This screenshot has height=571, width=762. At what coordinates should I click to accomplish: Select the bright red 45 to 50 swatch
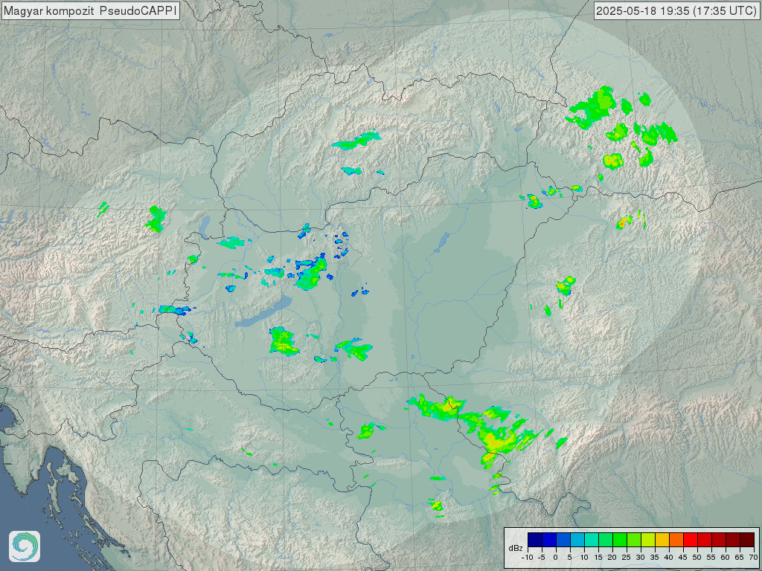pos(690,540)
